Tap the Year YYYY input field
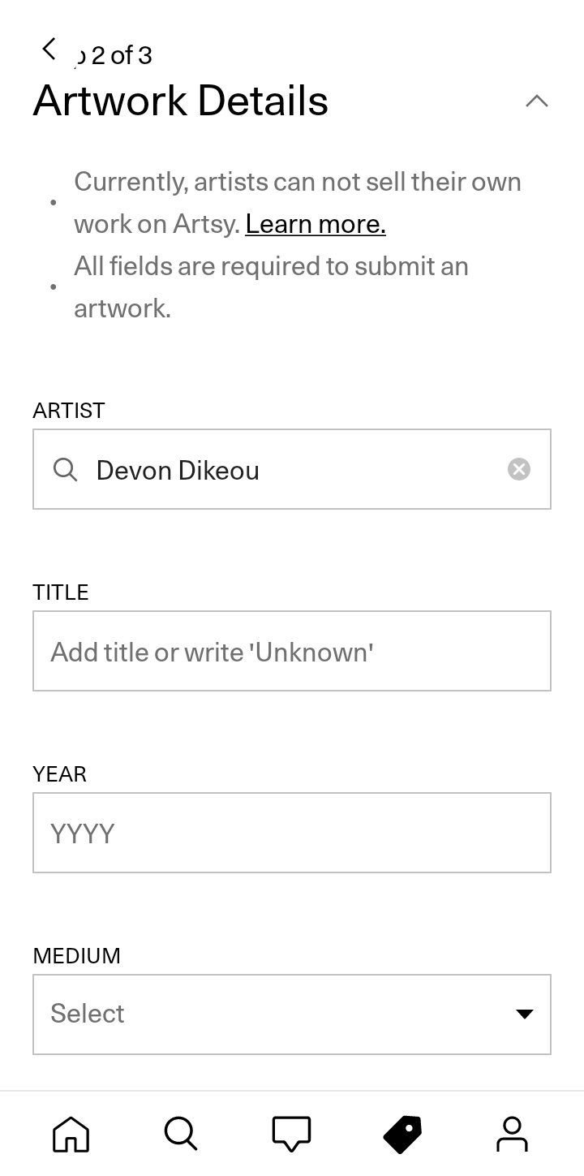The width and height of the screenshot is (584, 1176). point(292,833)
